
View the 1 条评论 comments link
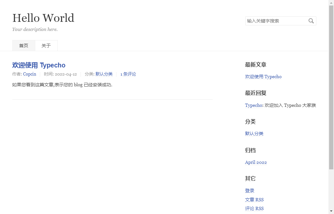pyautogui.click(x=128, y=74)
